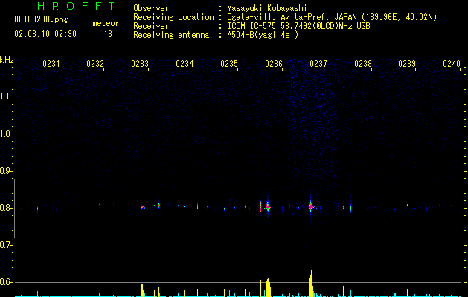Click the 0.6 kHz axis label
This screenshot has height=297, width=468.
[x=6, y=282]
